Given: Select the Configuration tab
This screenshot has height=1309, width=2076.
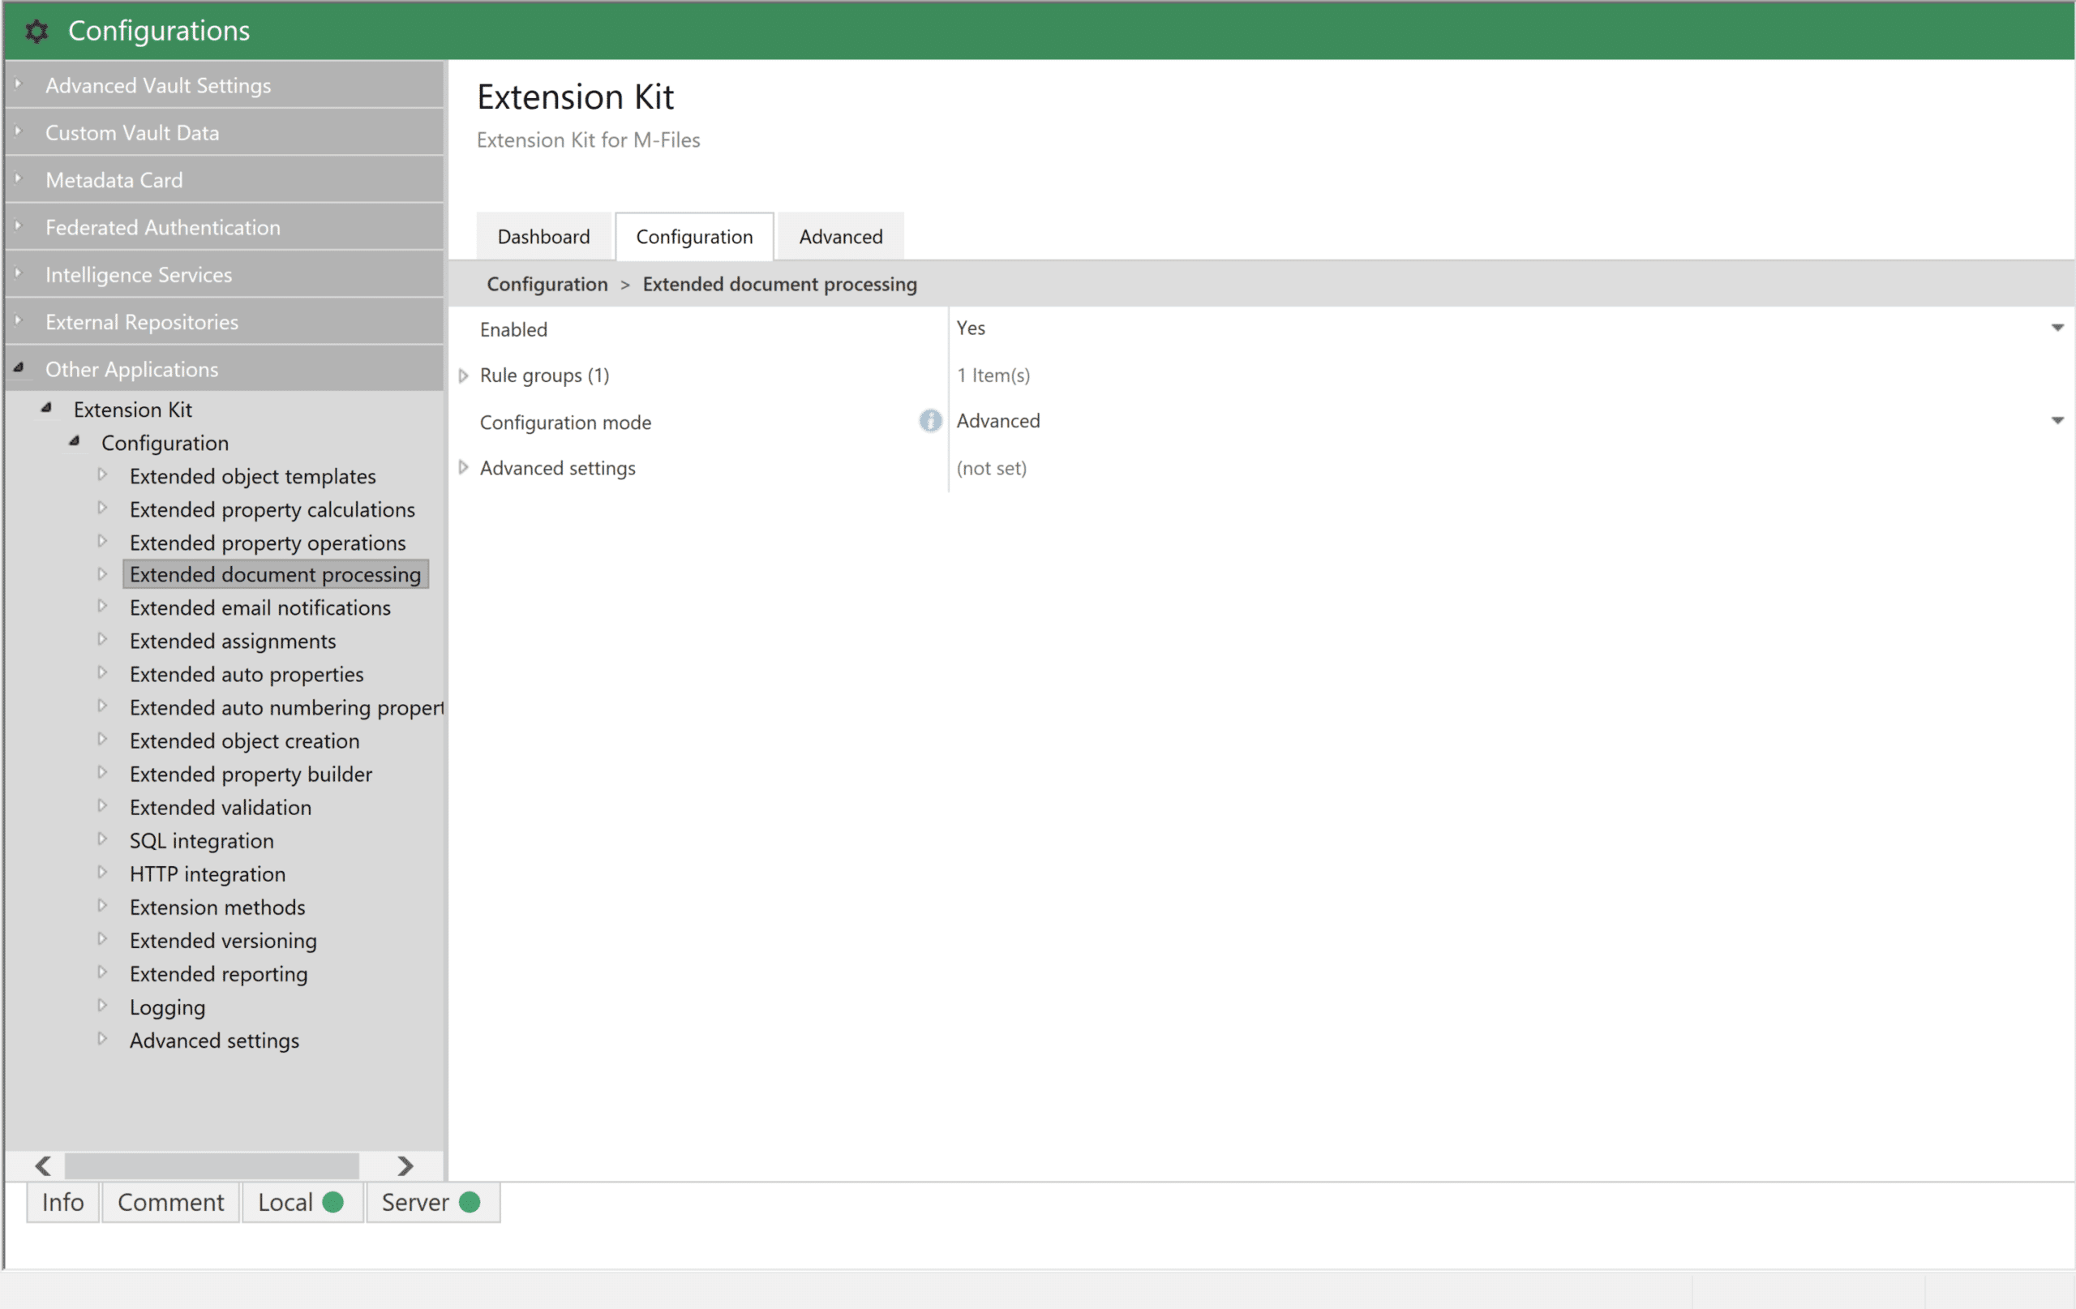Looking at the screenshot, I should [694, 236].
